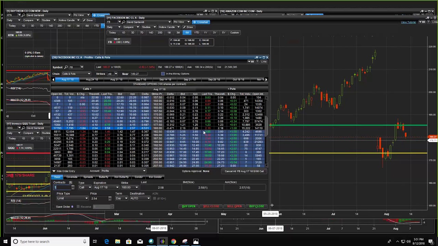Screen dimensions: 438x246
Task: Switch to the Iron Condor order tab
Action: coord(155,177)
